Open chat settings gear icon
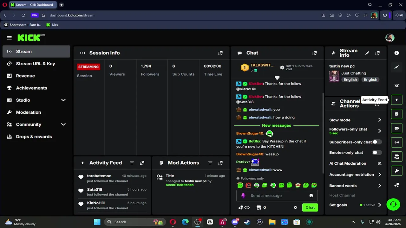 click(295, 208)
